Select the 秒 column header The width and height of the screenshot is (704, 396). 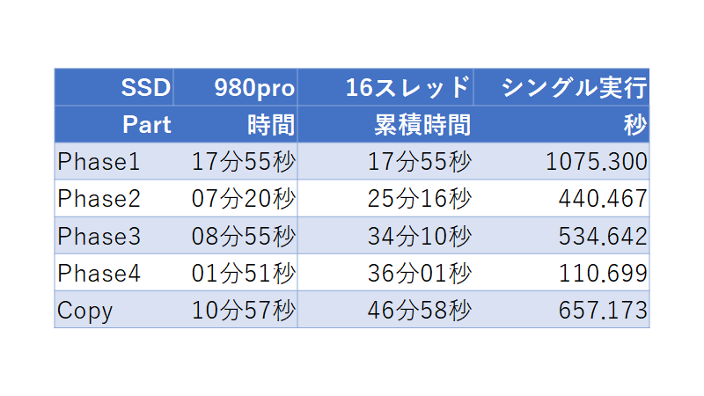coord(561,124)
